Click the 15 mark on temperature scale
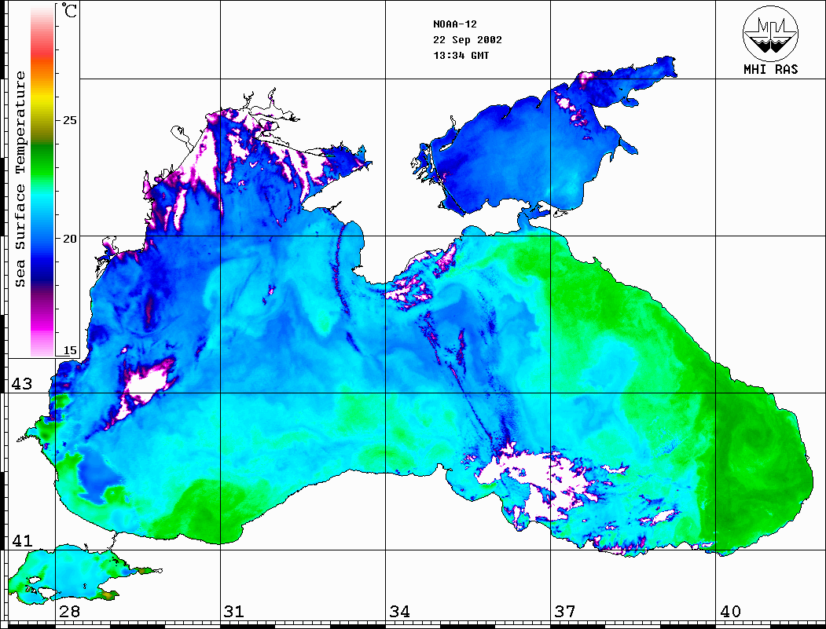 pyautogui.click(x=70, y=350)
